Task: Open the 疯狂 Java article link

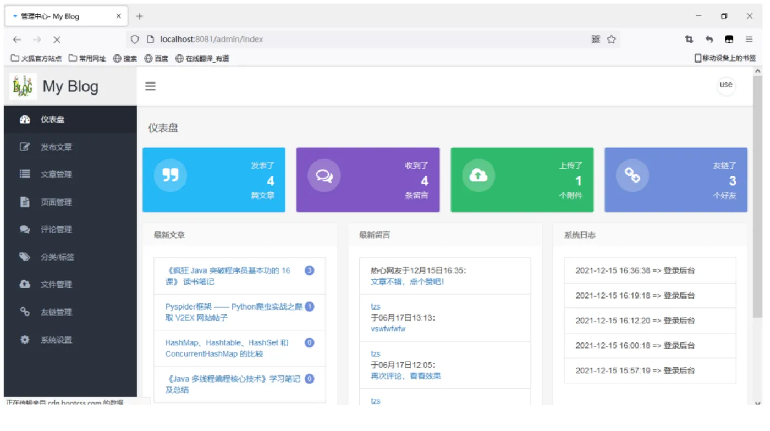Action: (228, 276)
